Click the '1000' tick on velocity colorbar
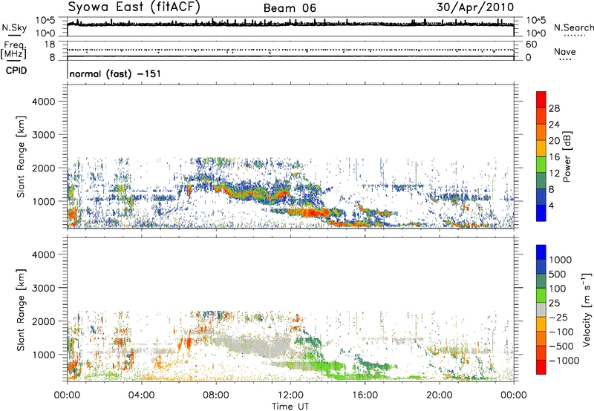Image resolution: width=594 pixels, height=411 pixels. pyautogui.click(x=561, y=260)
